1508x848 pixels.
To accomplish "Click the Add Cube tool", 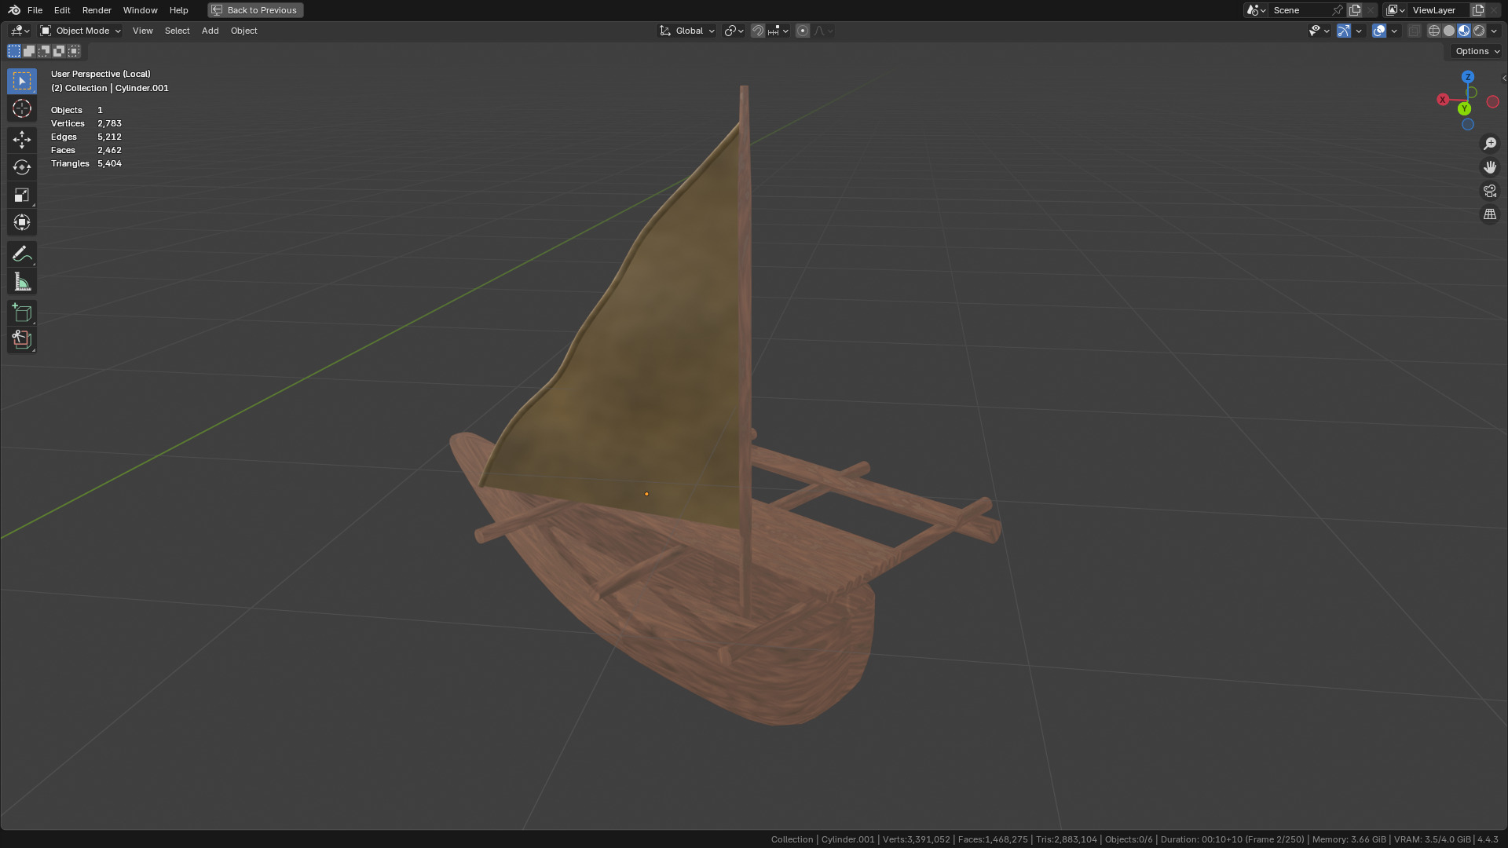I will point(22,313).
